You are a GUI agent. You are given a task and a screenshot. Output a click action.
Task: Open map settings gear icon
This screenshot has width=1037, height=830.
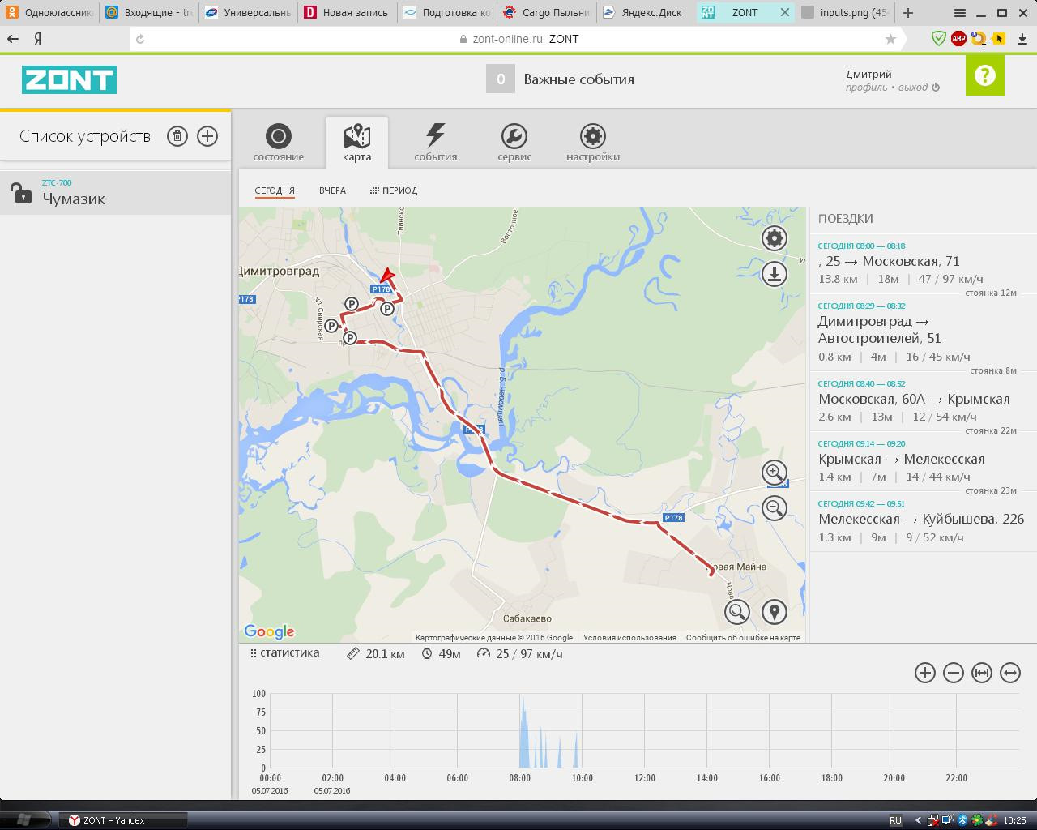click(775, 238)
